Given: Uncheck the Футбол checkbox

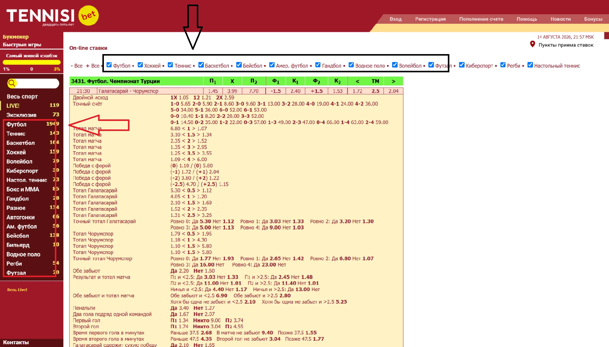Looking at the screenshot, I should 109,65.
